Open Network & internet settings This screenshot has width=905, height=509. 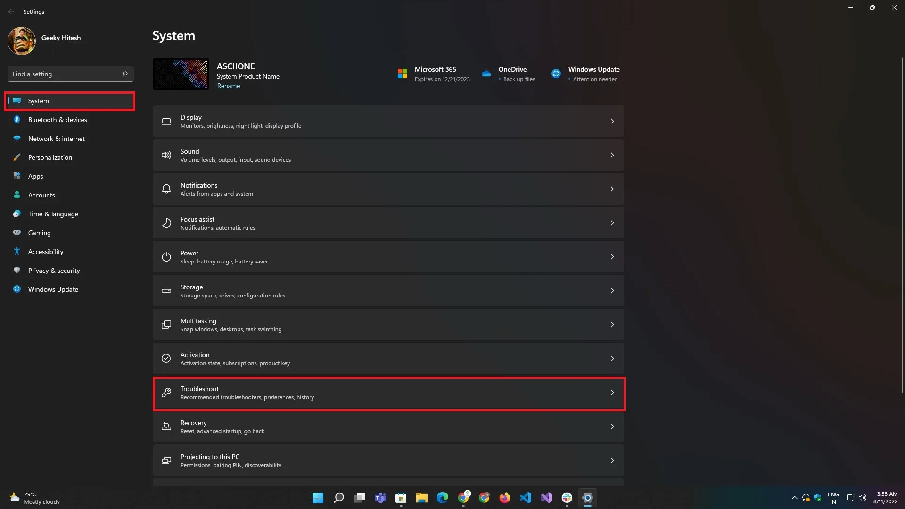(70, 139)
